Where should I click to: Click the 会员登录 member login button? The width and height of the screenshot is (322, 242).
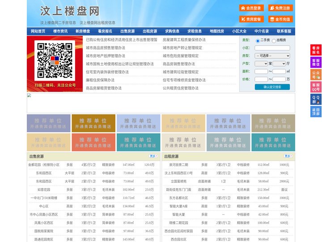coord(251,8)
